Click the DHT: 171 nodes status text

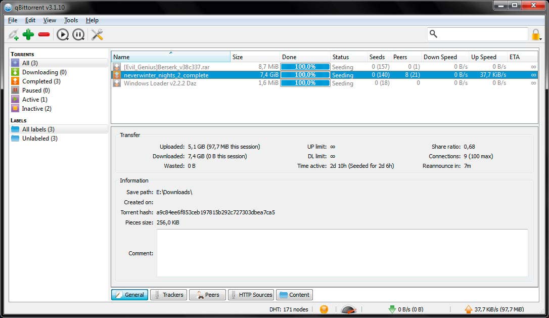pos(289,309)
